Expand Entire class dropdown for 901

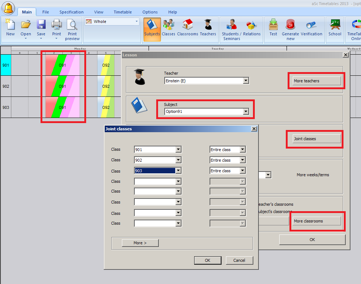pyautogui.click(x=242, y=150)
